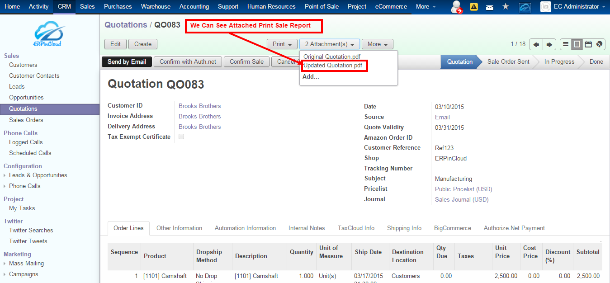The image size is (610, 283).
Task: Open the envelope messages icon
Action: [490, 7]
